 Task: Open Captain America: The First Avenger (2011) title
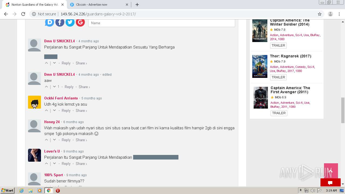pyautogui.click(x=290, y=90)
